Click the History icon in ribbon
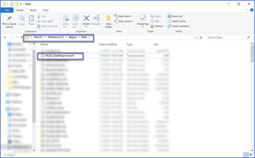 157,26
